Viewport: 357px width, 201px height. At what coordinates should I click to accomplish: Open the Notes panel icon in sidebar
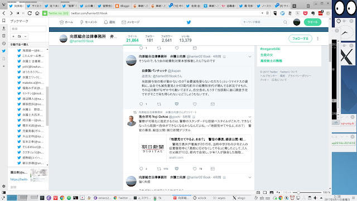(x=4, y=36)
